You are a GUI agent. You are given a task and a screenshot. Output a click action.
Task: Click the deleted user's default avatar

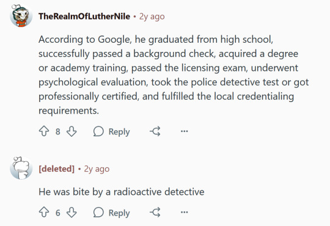pos(21,168)
